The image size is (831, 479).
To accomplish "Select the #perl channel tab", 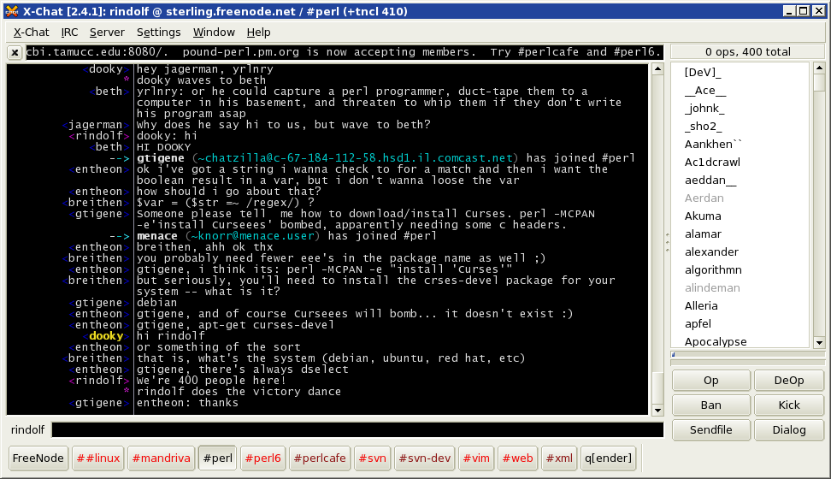I will [218, 458].
